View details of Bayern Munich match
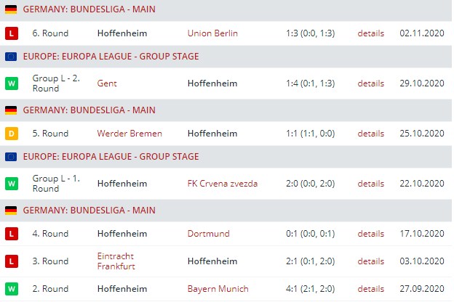454x302 pixels. (x=370, y=289)
